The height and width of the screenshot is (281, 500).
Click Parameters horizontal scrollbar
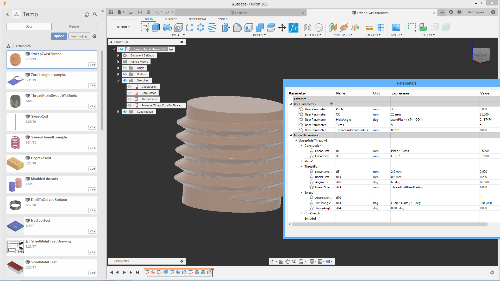(x=390, y=224)
